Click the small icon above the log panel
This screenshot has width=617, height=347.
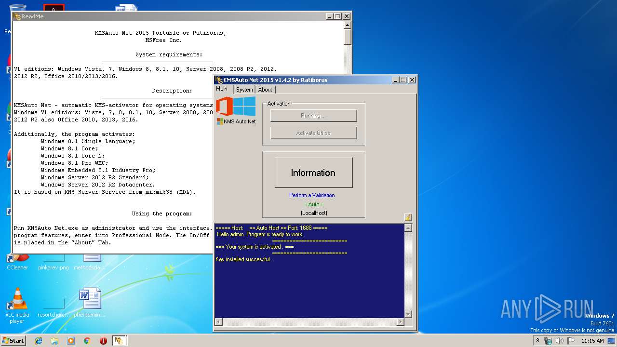tap(408, 217)
